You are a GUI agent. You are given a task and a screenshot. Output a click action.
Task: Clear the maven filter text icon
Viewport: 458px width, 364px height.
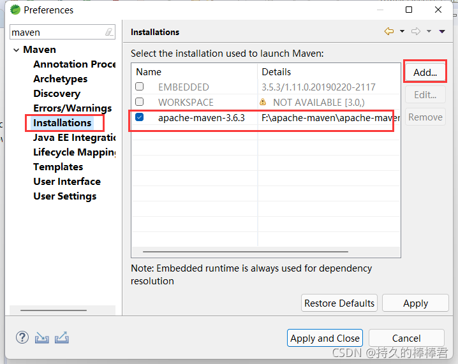pos(109,32)
